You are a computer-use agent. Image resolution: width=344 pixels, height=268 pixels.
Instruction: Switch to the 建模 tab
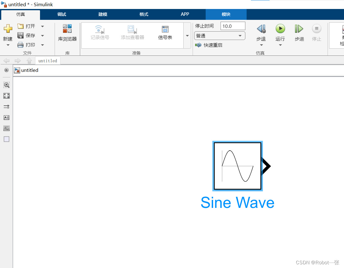[103, 15]
